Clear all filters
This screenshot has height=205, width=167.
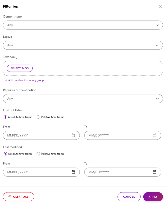coord(18,197)
